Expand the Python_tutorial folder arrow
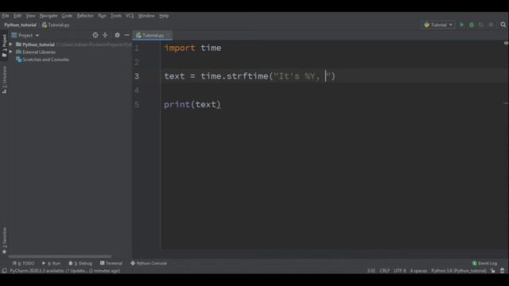Viewport: 509px width, 286px height. [10, 44]
